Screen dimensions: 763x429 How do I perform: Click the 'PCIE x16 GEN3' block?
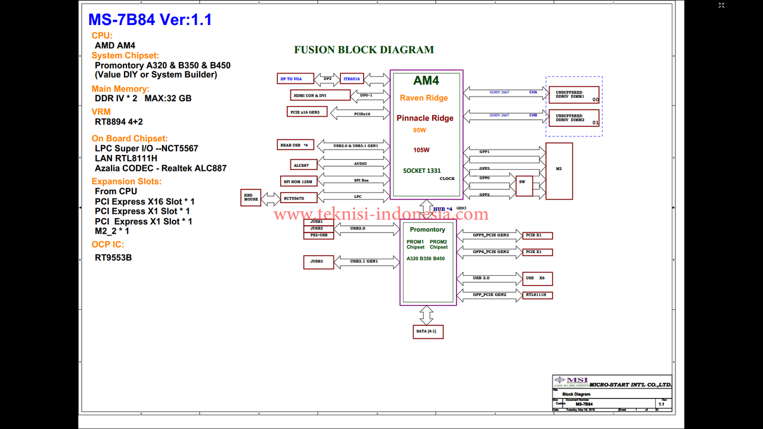[x=307, y=111]
